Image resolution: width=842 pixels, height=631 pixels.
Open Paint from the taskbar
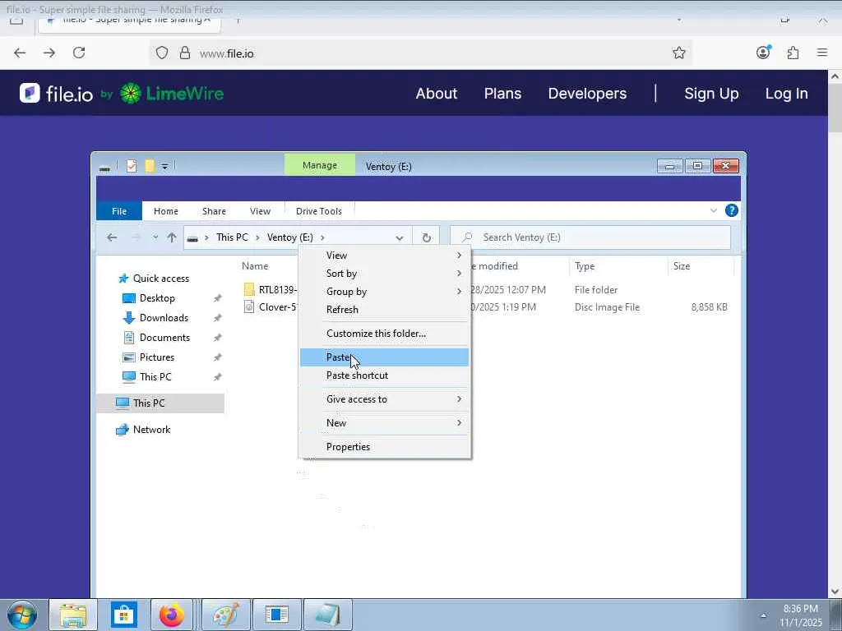pos(226,615)
